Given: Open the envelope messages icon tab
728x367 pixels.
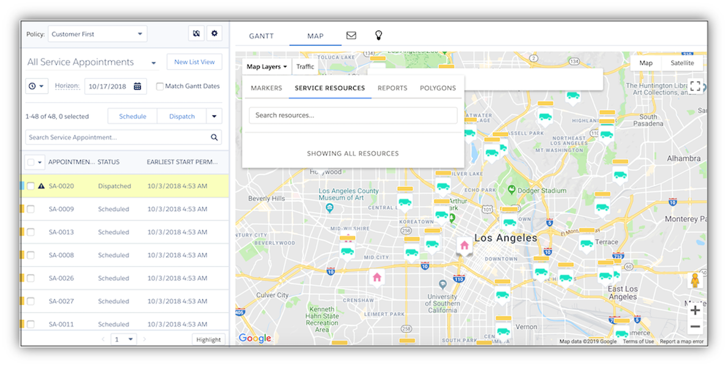Looking at the screenshot, I should [351, 35].
